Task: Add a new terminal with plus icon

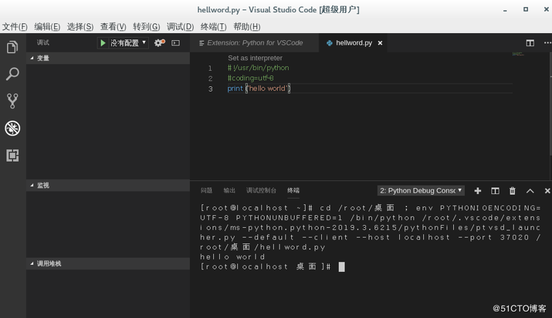Action: click(478, 191)
